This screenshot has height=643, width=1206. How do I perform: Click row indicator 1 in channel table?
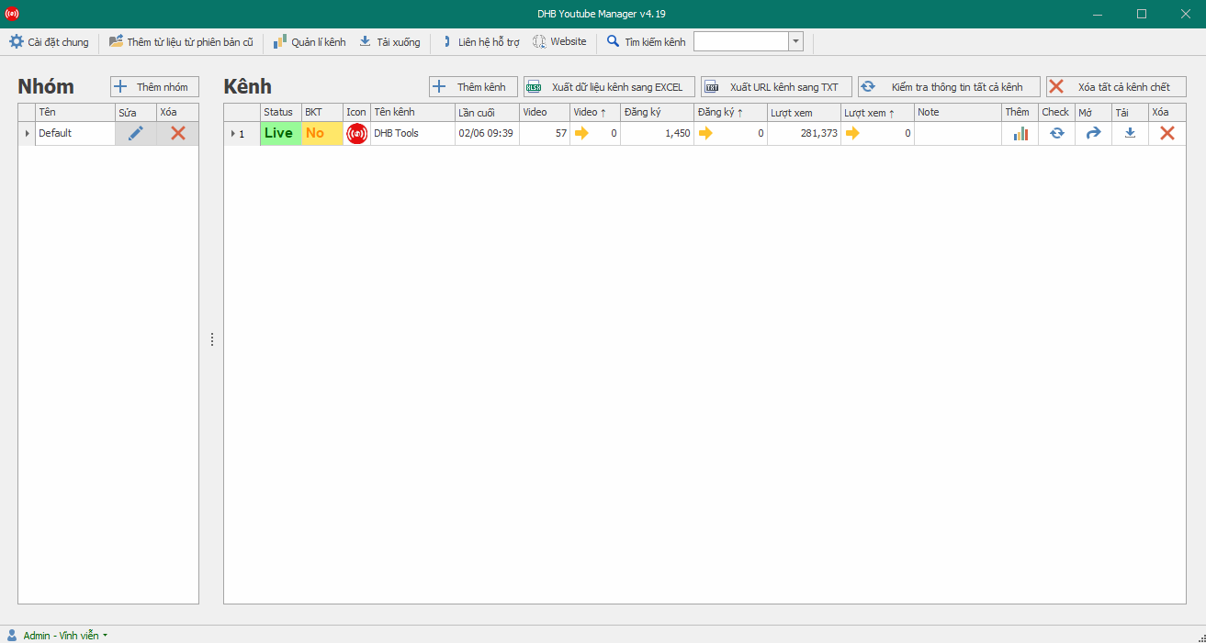[242, 134]
